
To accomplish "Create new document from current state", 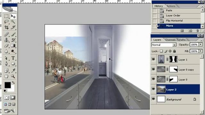I will tap(182, 31).
